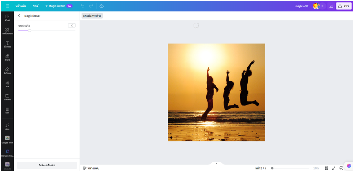Undo the last action

(x=82, y=6)
